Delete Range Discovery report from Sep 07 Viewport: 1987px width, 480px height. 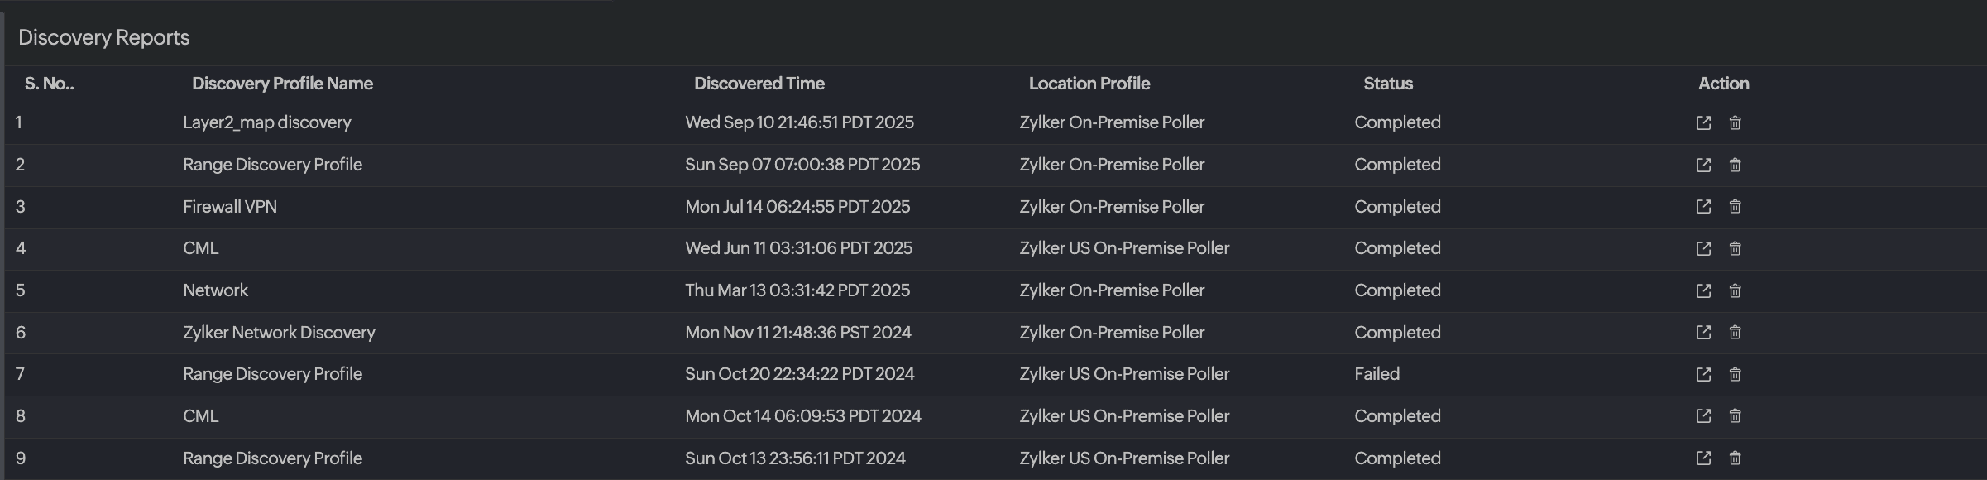pos(1735,165)
